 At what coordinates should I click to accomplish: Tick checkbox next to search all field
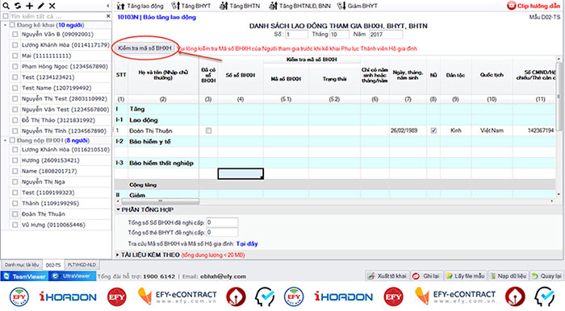coord(6,16)
